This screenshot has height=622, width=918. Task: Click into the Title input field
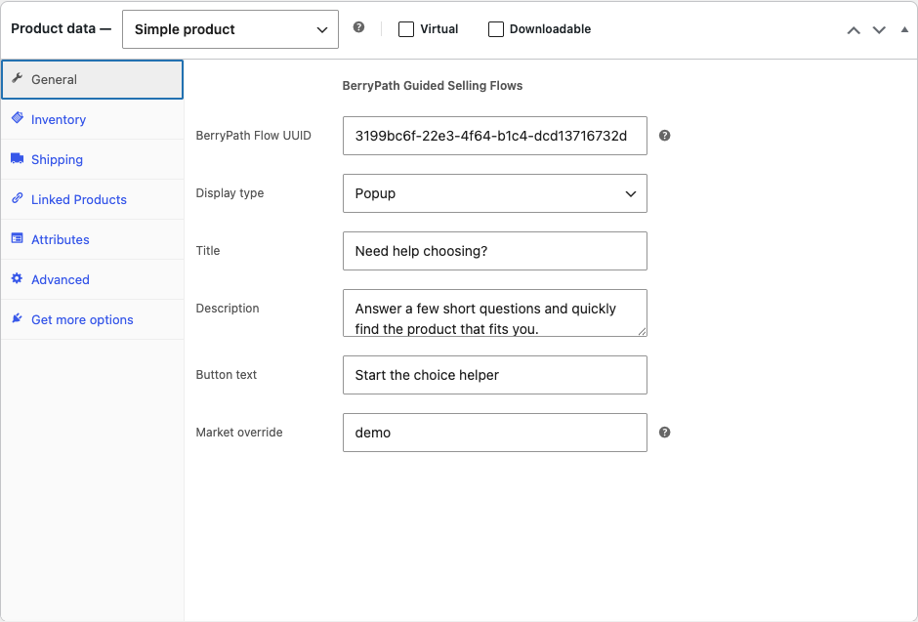click(495, 251)
